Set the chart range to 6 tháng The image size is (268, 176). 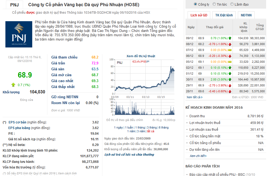(163, 127)
